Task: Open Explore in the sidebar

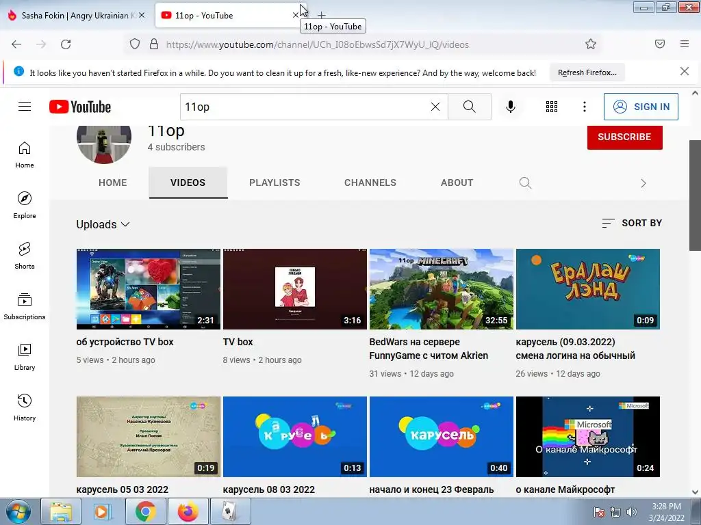Action: click(25, 205)
